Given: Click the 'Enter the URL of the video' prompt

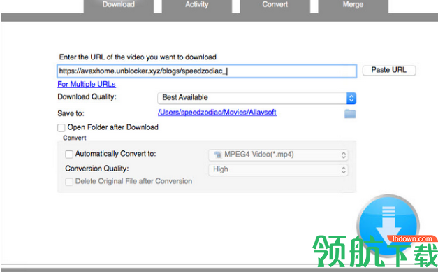Looking at the screenshot, I should pos(138,57).
